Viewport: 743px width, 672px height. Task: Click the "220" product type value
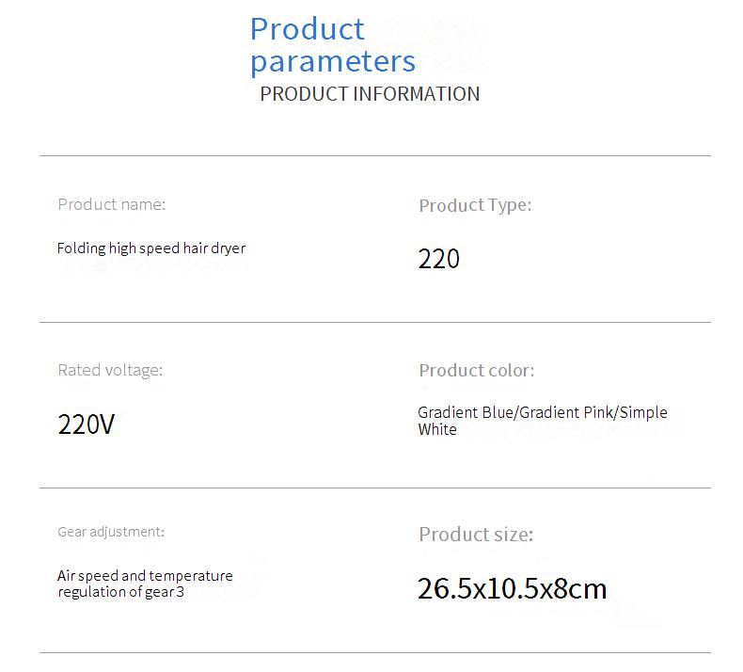point(438,259)
